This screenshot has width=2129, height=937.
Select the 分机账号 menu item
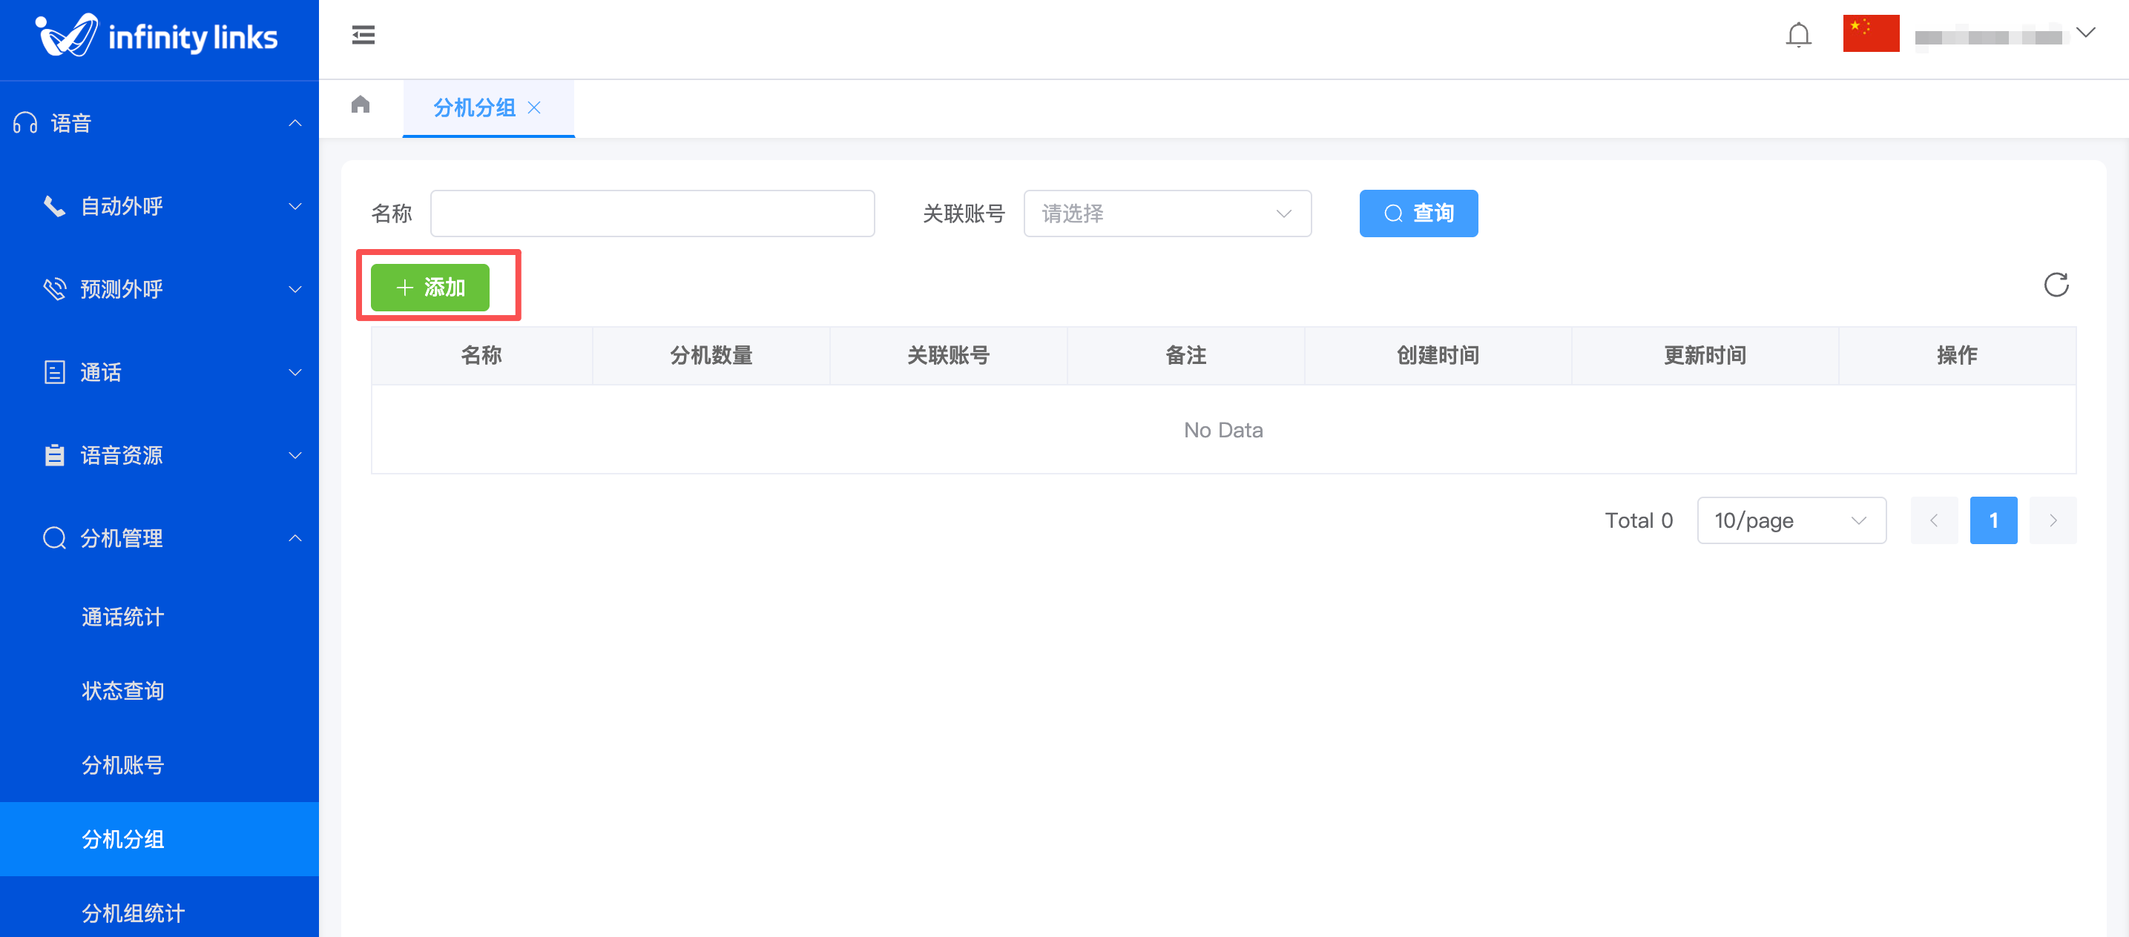(x=122, y=765)
